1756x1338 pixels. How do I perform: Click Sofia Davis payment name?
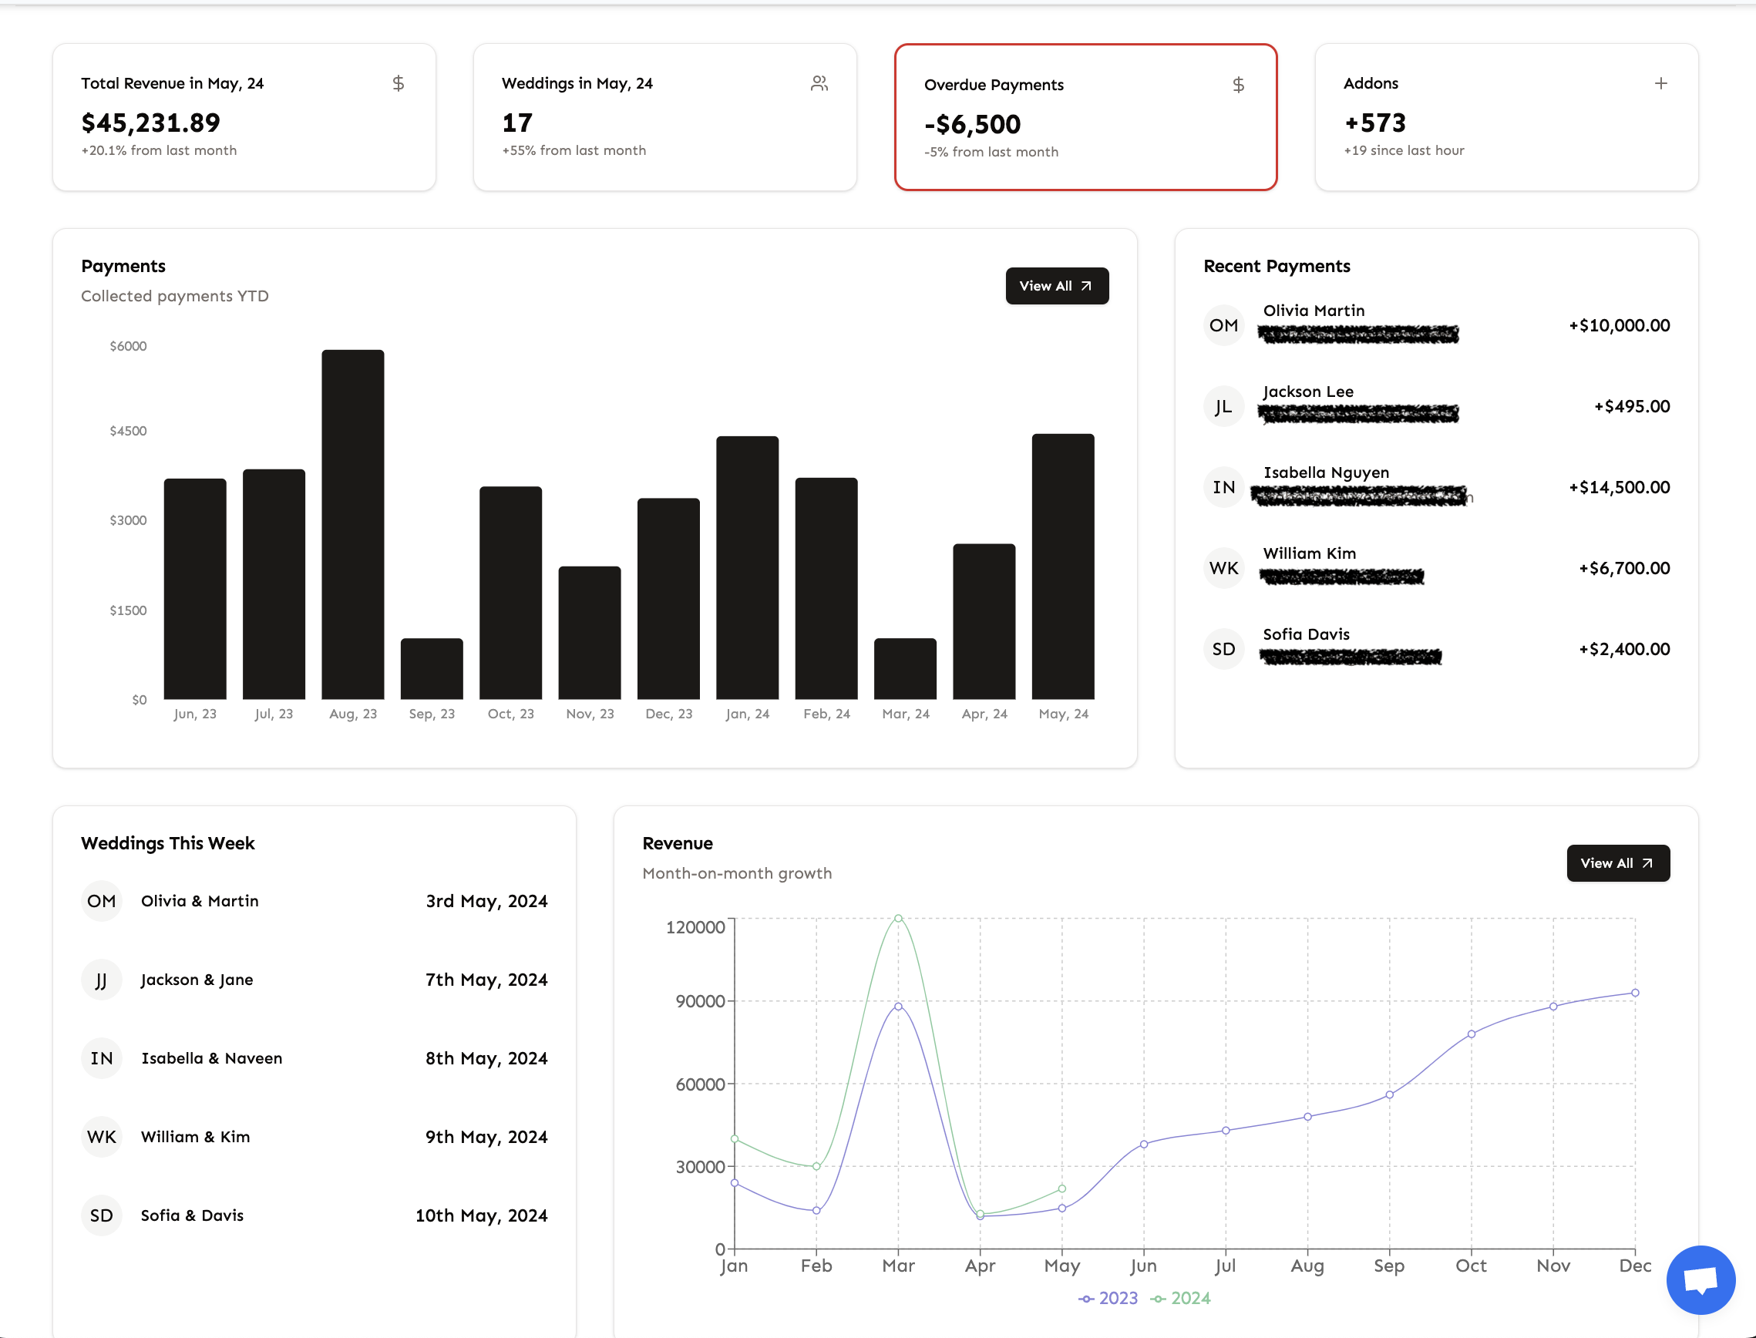pos(1306,635)
